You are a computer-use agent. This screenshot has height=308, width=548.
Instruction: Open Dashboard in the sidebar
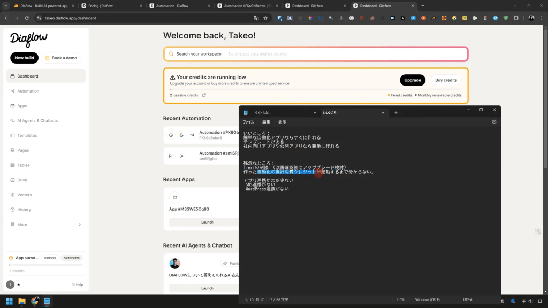[46, 76]
